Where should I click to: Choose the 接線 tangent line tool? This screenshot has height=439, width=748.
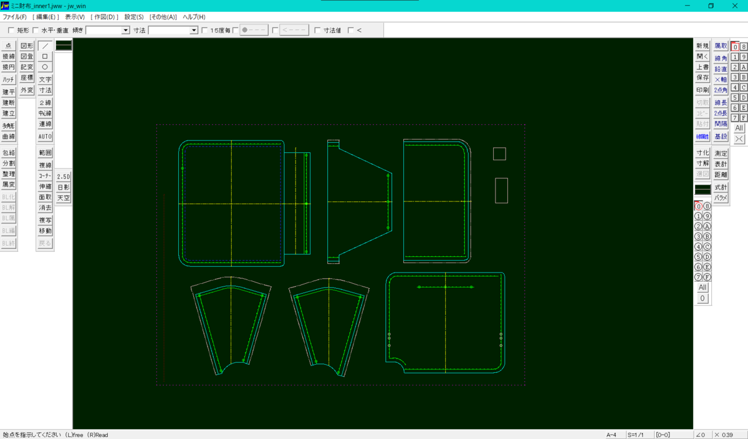(9, 56)
